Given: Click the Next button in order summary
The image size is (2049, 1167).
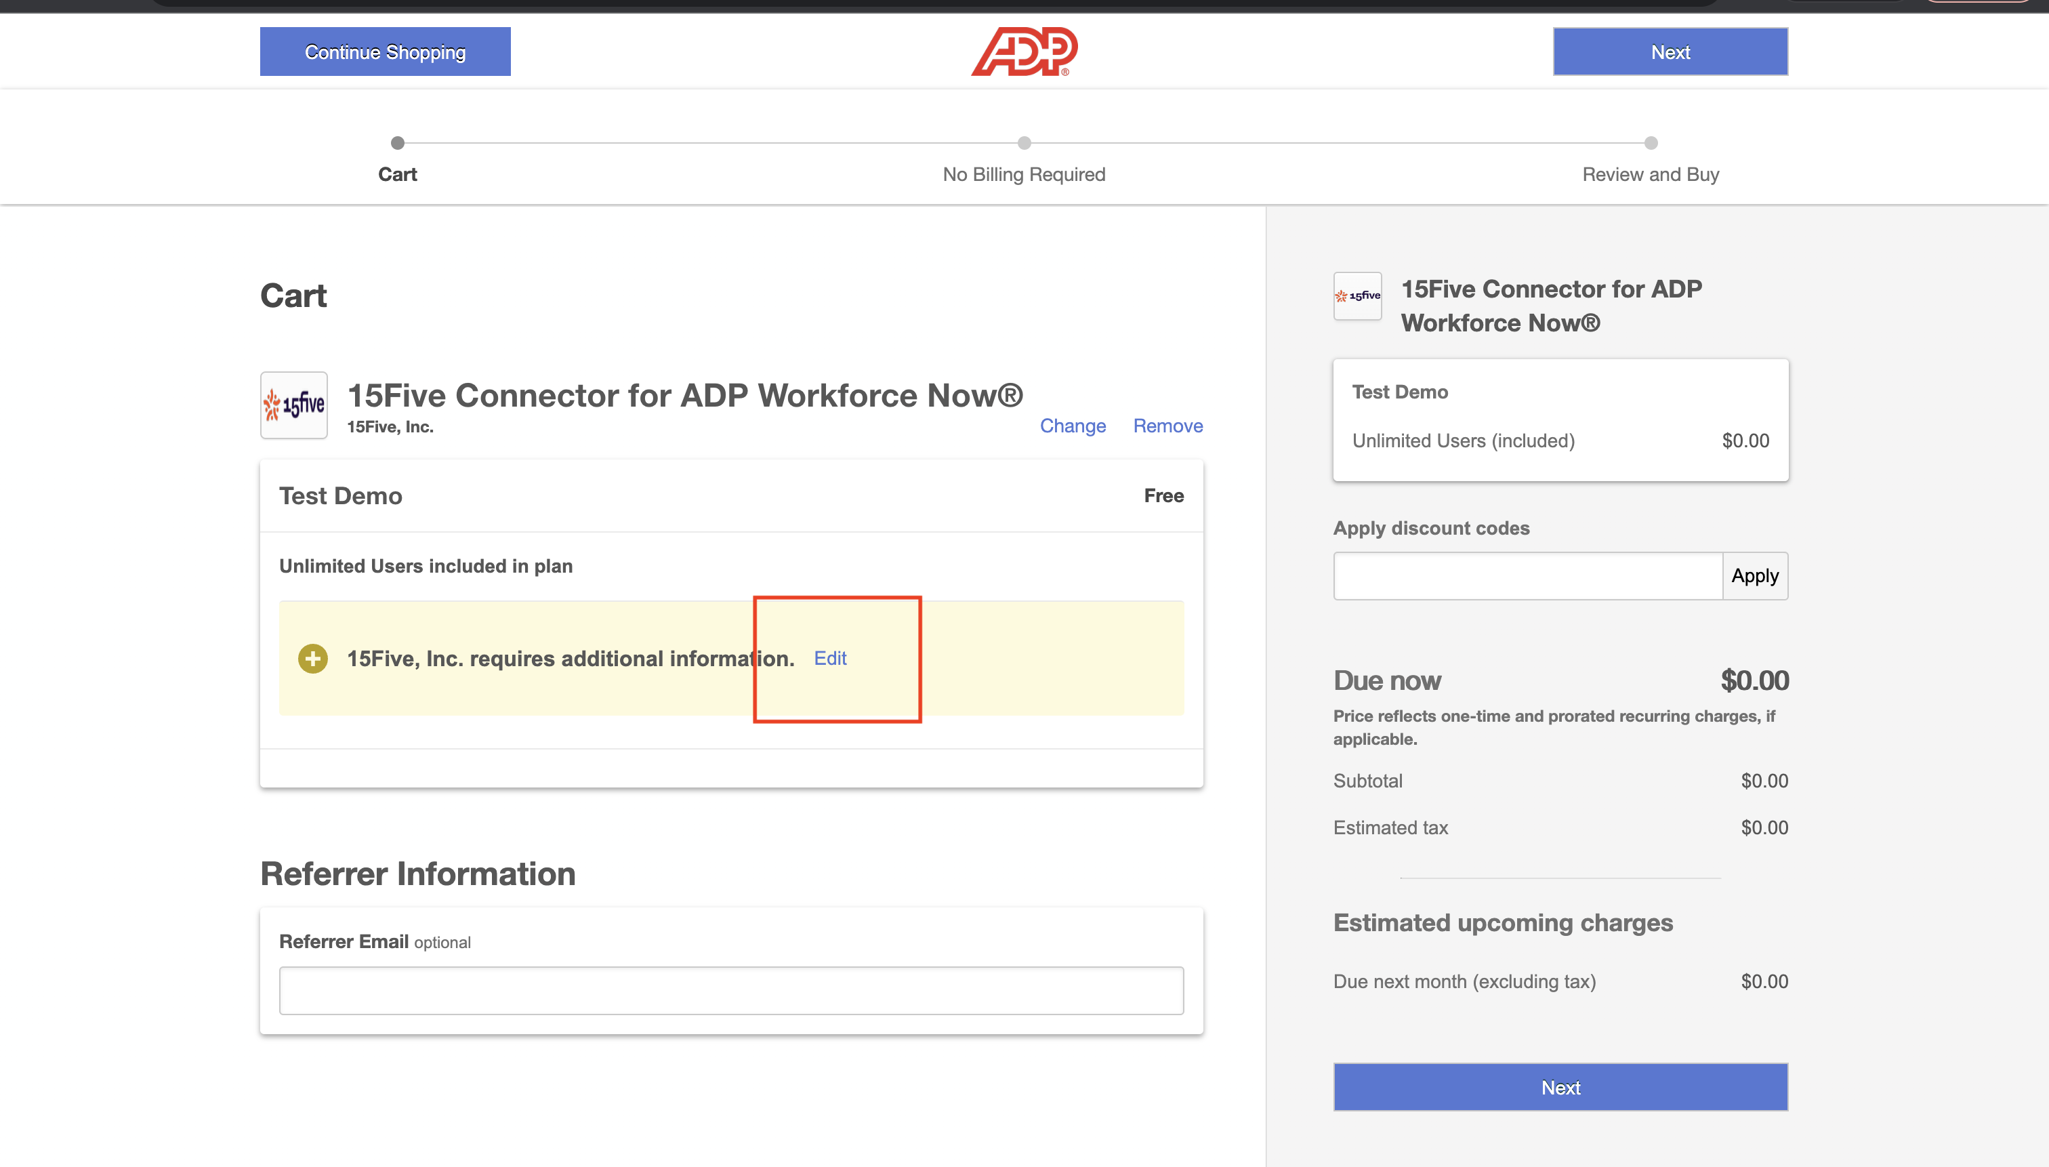Looking at the screenshot, I should point(1559,1087).
